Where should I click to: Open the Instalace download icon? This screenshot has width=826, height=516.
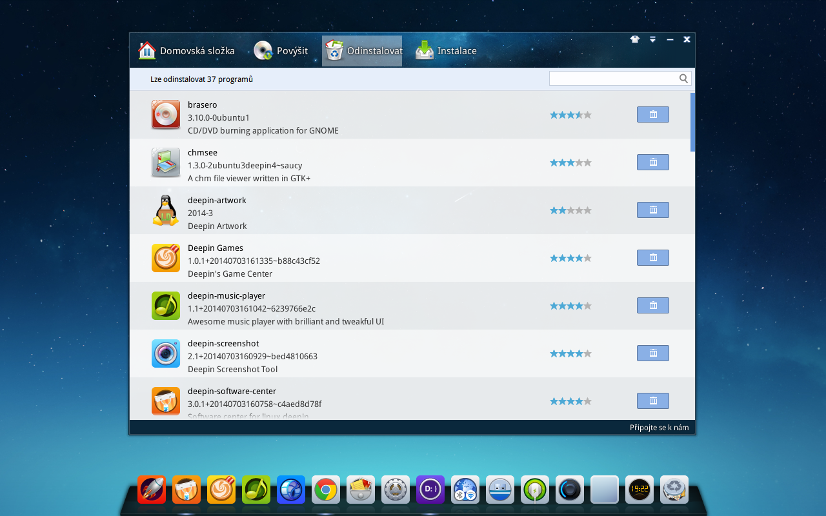pos(424,50)
